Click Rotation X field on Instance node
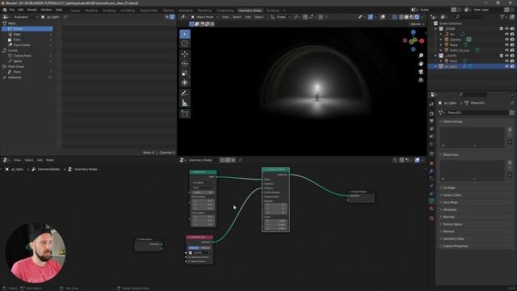This screenshot has height=291, width=517. tap(275, 205)
